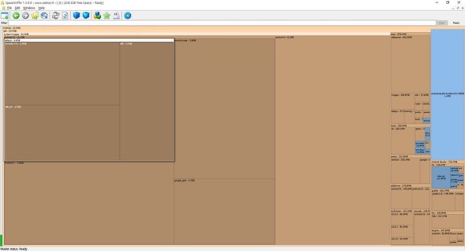Image resolution: width=465 pixels, height=251 pixels.
Task: Click the platforms android-N block
Action: 401,198
